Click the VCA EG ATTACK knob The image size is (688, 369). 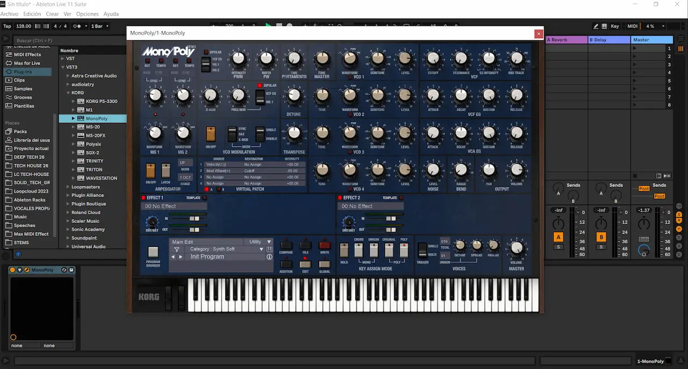coord(433,133)
